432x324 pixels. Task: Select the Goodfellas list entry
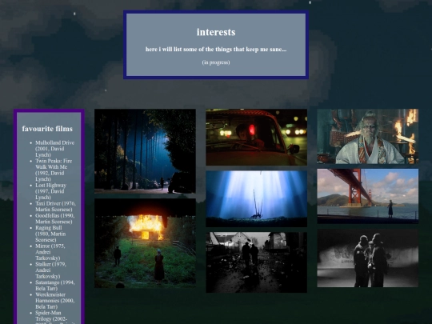55,218
